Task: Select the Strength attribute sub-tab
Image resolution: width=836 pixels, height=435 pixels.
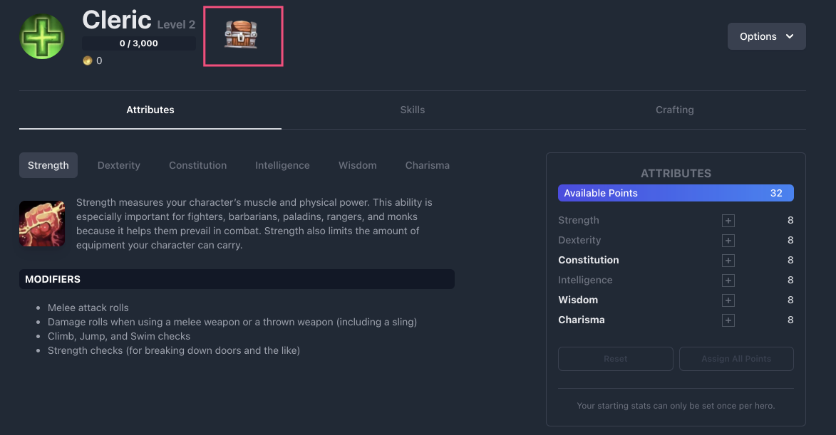Action: pyautogui.click(x=48, y=166)
